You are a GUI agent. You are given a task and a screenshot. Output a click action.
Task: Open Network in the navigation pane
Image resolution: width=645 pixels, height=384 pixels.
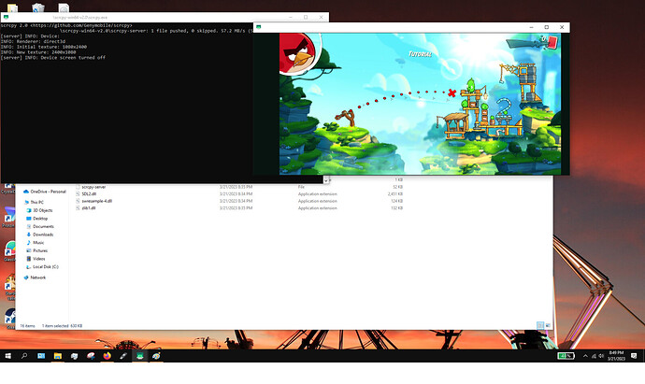click(x=38, y=277)
